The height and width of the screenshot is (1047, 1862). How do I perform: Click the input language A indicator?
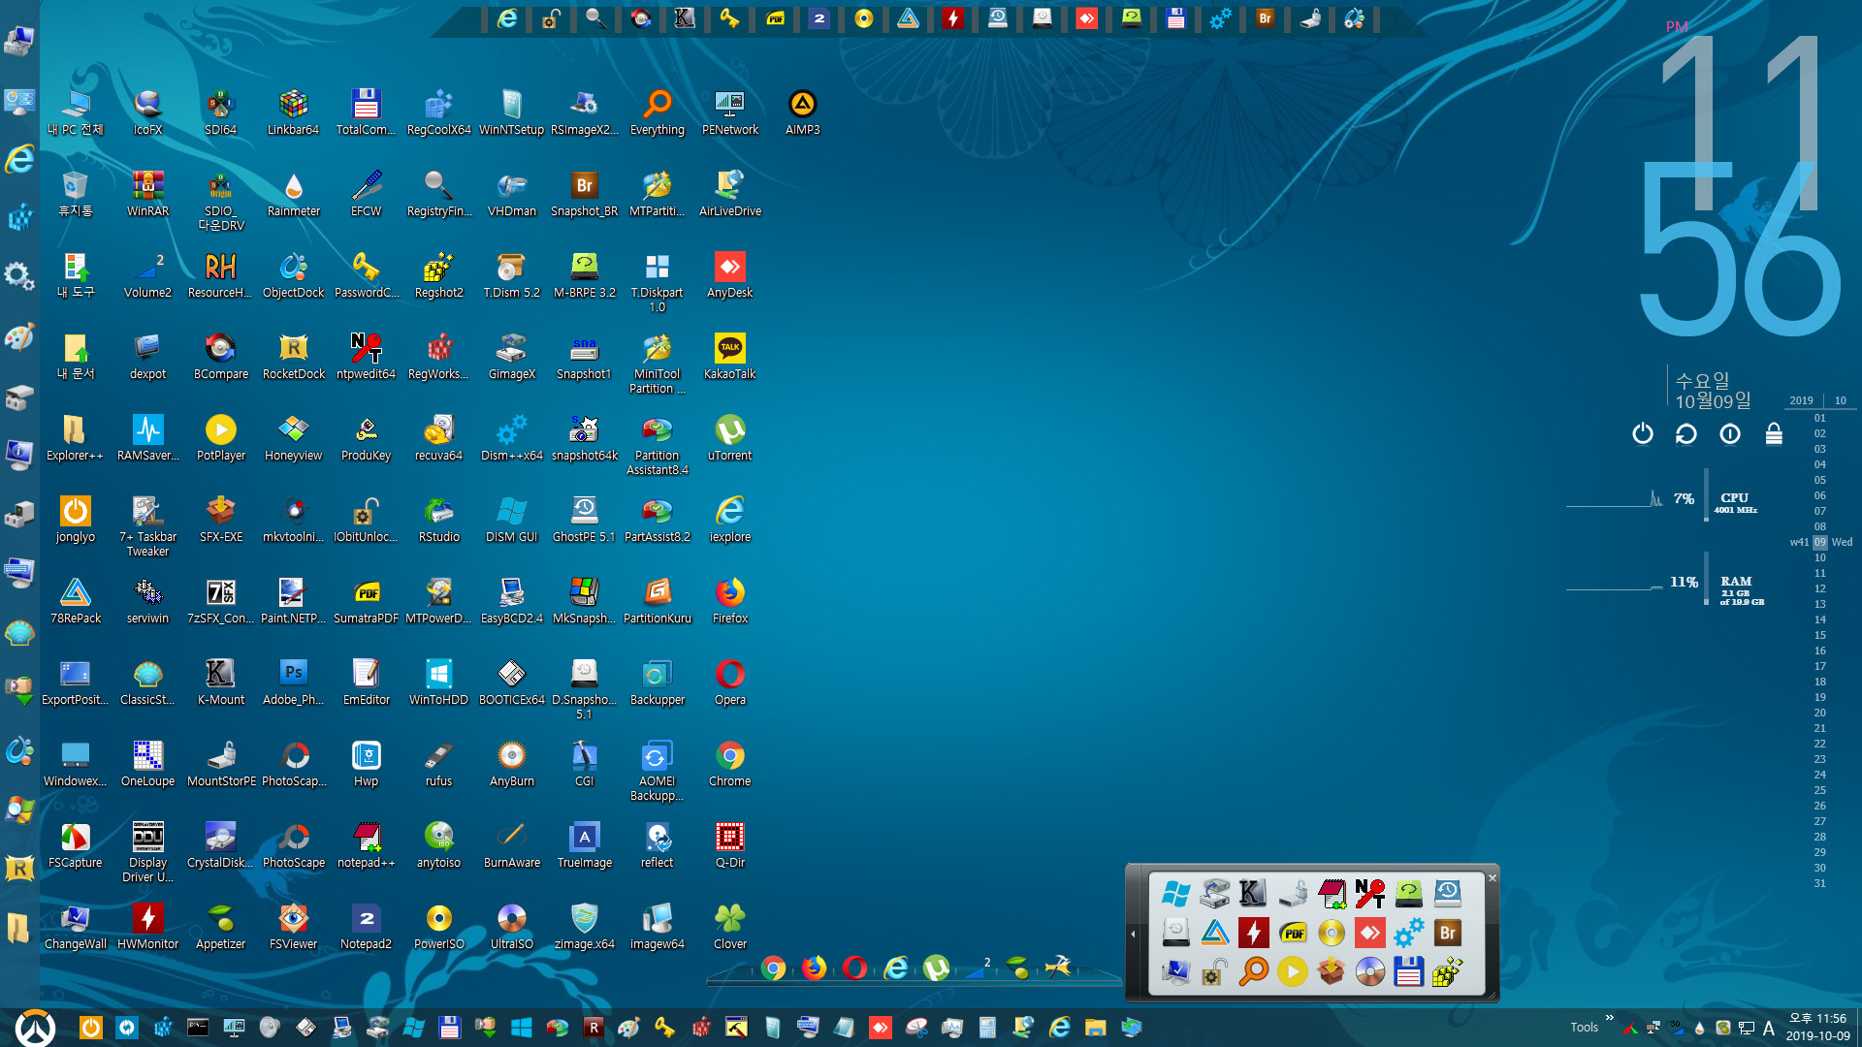[x=1769, y=1029]
